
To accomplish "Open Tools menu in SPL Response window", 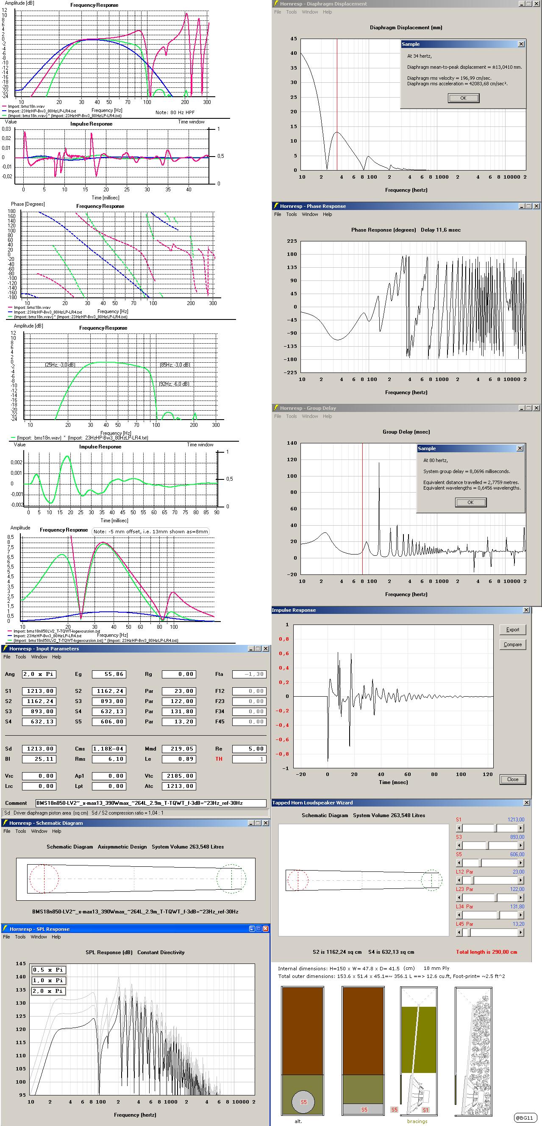I will pyautogui.click(x=20, y=937).
